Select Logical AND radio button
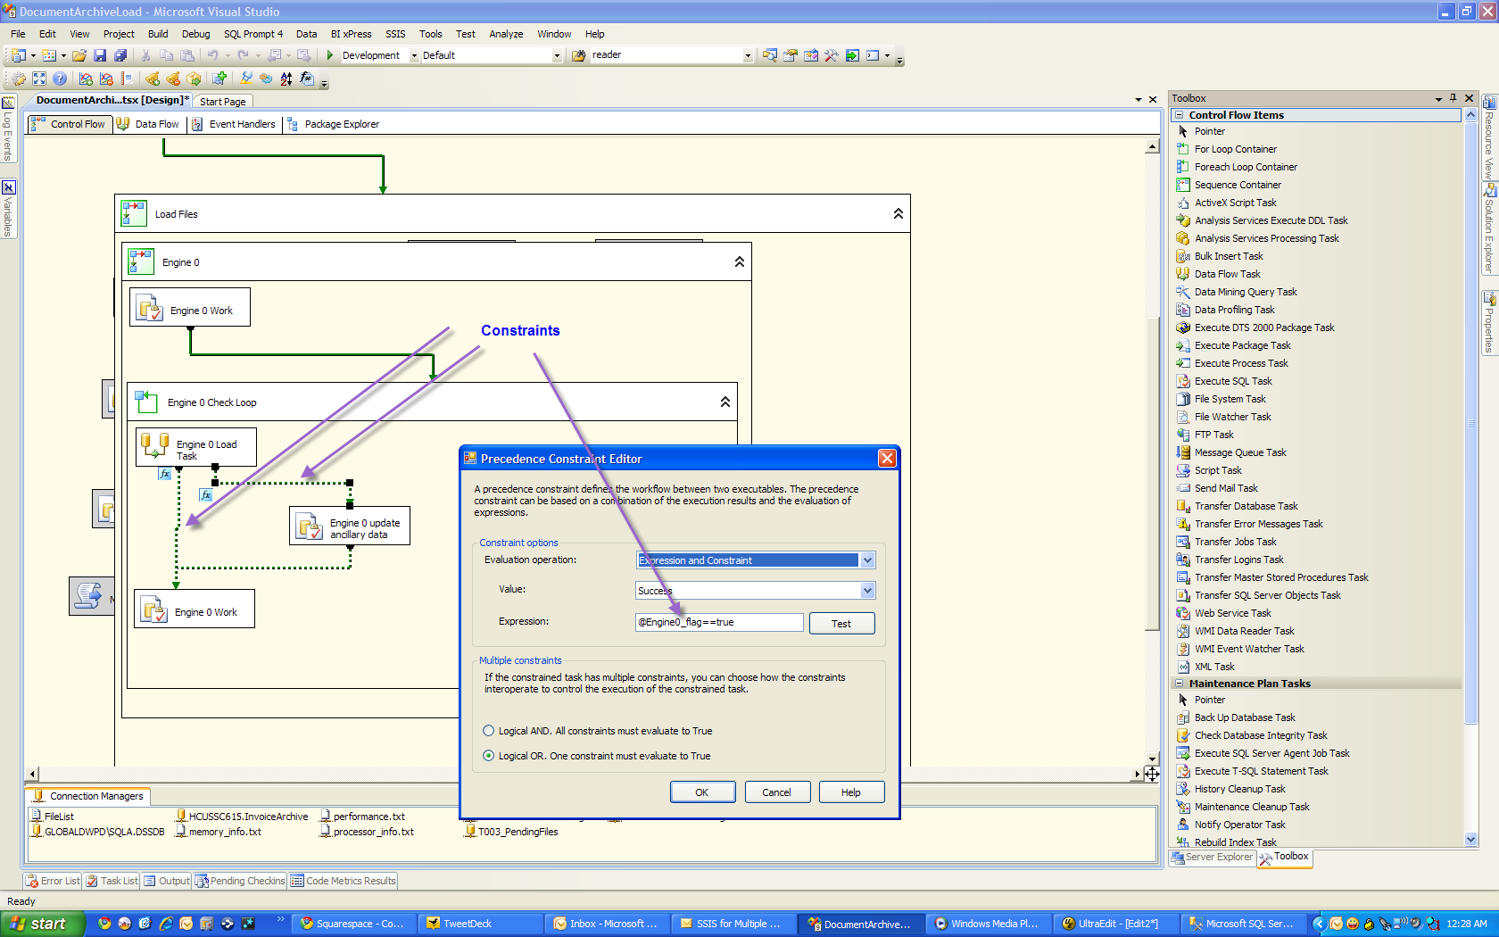 click(x=488, y=731)
